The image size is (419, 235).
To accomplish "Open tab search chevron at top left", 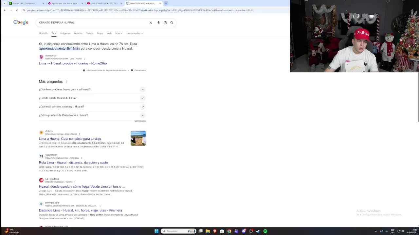I will point(4,3).
